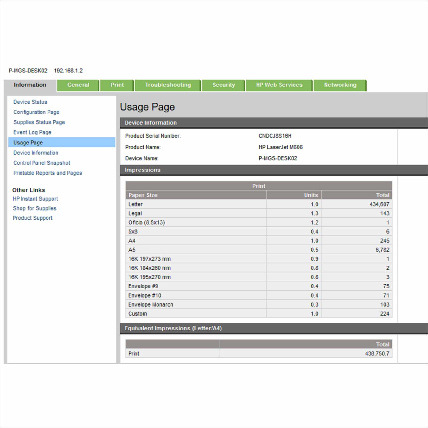Open the HP Instant Support link
This screenshot has height=428, width=428.
35,199
